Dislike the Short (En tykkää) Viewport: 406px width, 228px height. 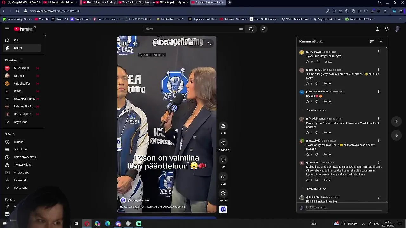(x=223, y=143)
